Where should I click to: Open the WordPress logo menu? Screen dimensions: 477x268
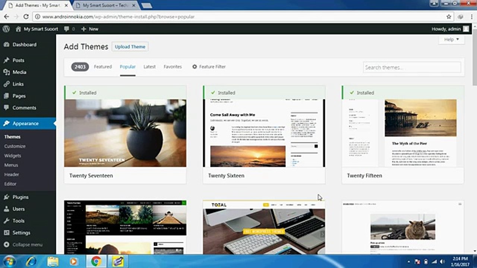pos(6,29)
